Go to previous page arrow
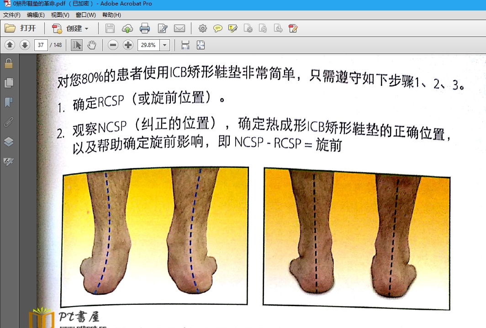 pos(10,45)
